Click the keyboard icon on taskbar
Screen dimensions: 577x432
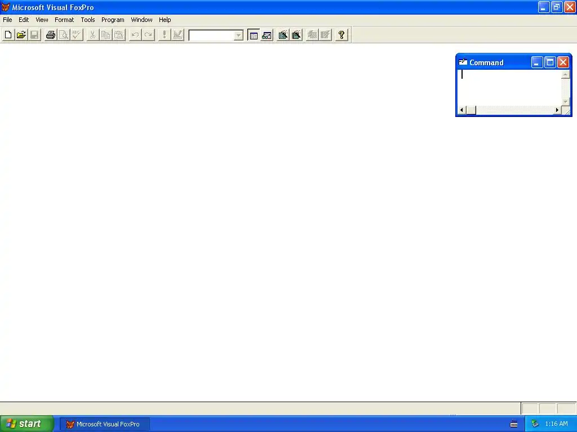click(x=514, y=424)
